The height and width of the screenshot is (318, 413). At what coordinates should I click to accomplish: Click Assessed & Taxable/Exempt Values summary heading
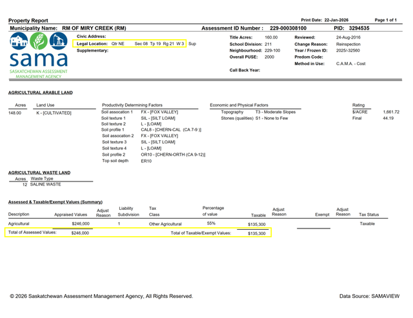pos(55,202)
